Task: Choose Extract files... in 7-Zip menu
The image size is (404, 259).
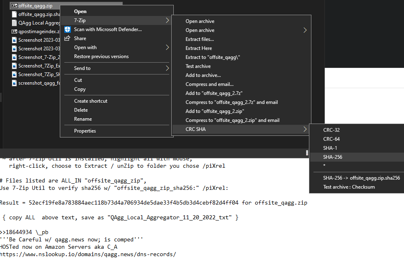Action: click(x=241, y=39)
